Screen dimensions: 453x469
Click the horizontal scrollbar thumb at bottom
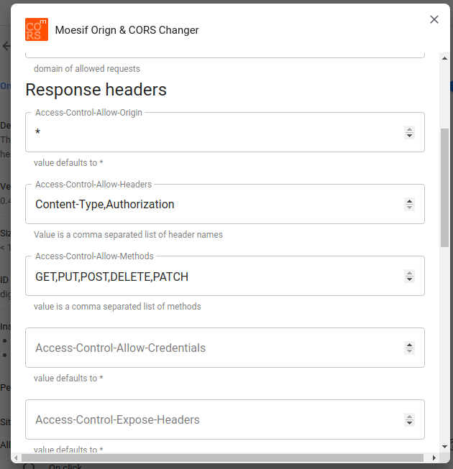point(223,458)
